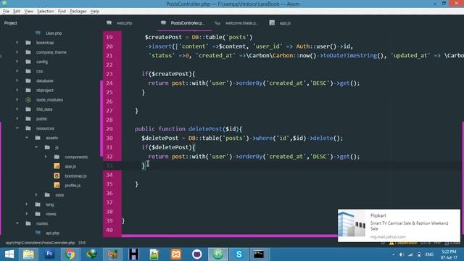Collapse the resources folder arrow
This screenshot has width=464, height=261.
point(17,128)
